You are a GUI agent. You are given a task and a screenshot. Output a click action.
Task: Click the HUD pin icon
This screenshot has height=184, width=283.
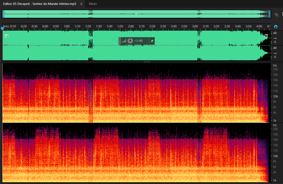tap(152, 41)
